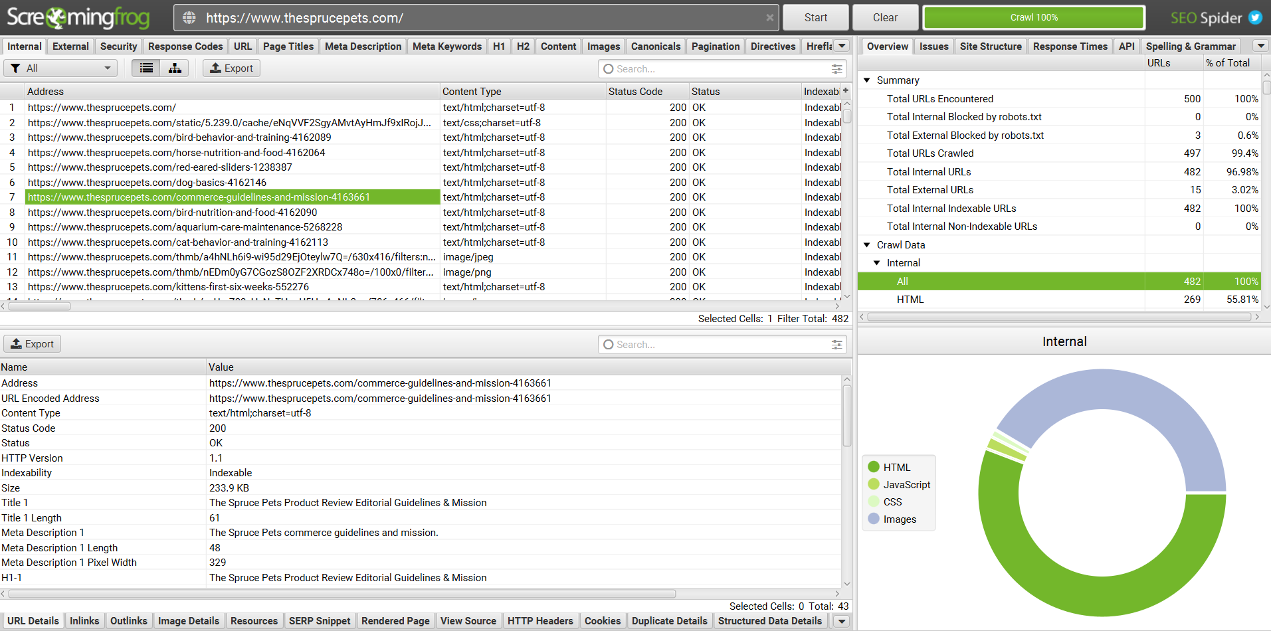Open the upper search options slider icon

(836, 68)
